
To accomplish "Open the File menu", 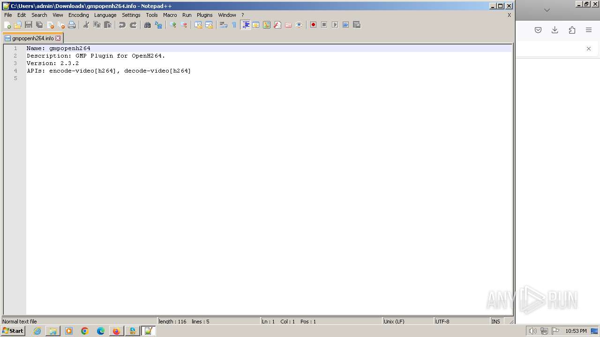I will pos(8,15).
